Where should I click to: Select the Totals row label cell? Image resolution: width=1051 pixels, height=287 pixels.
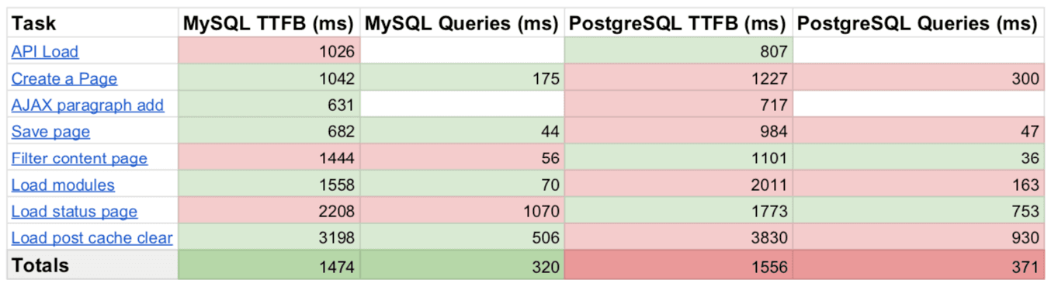click(x=93, y=265)
